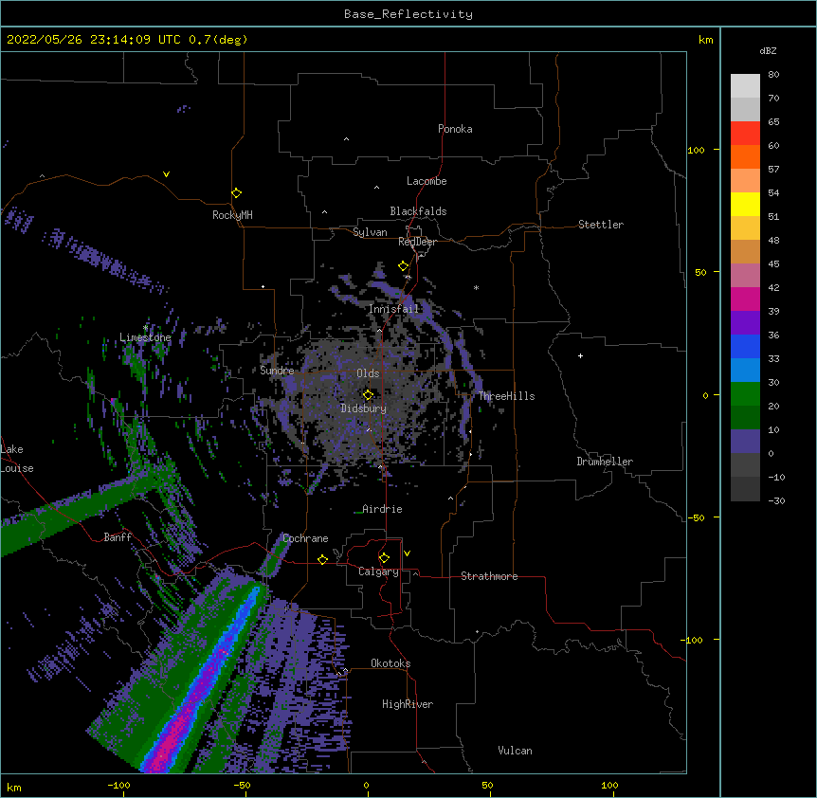This screenshot has width=817, height=798.
Task: Click the Sylvan label
Action: pos(370,232)
